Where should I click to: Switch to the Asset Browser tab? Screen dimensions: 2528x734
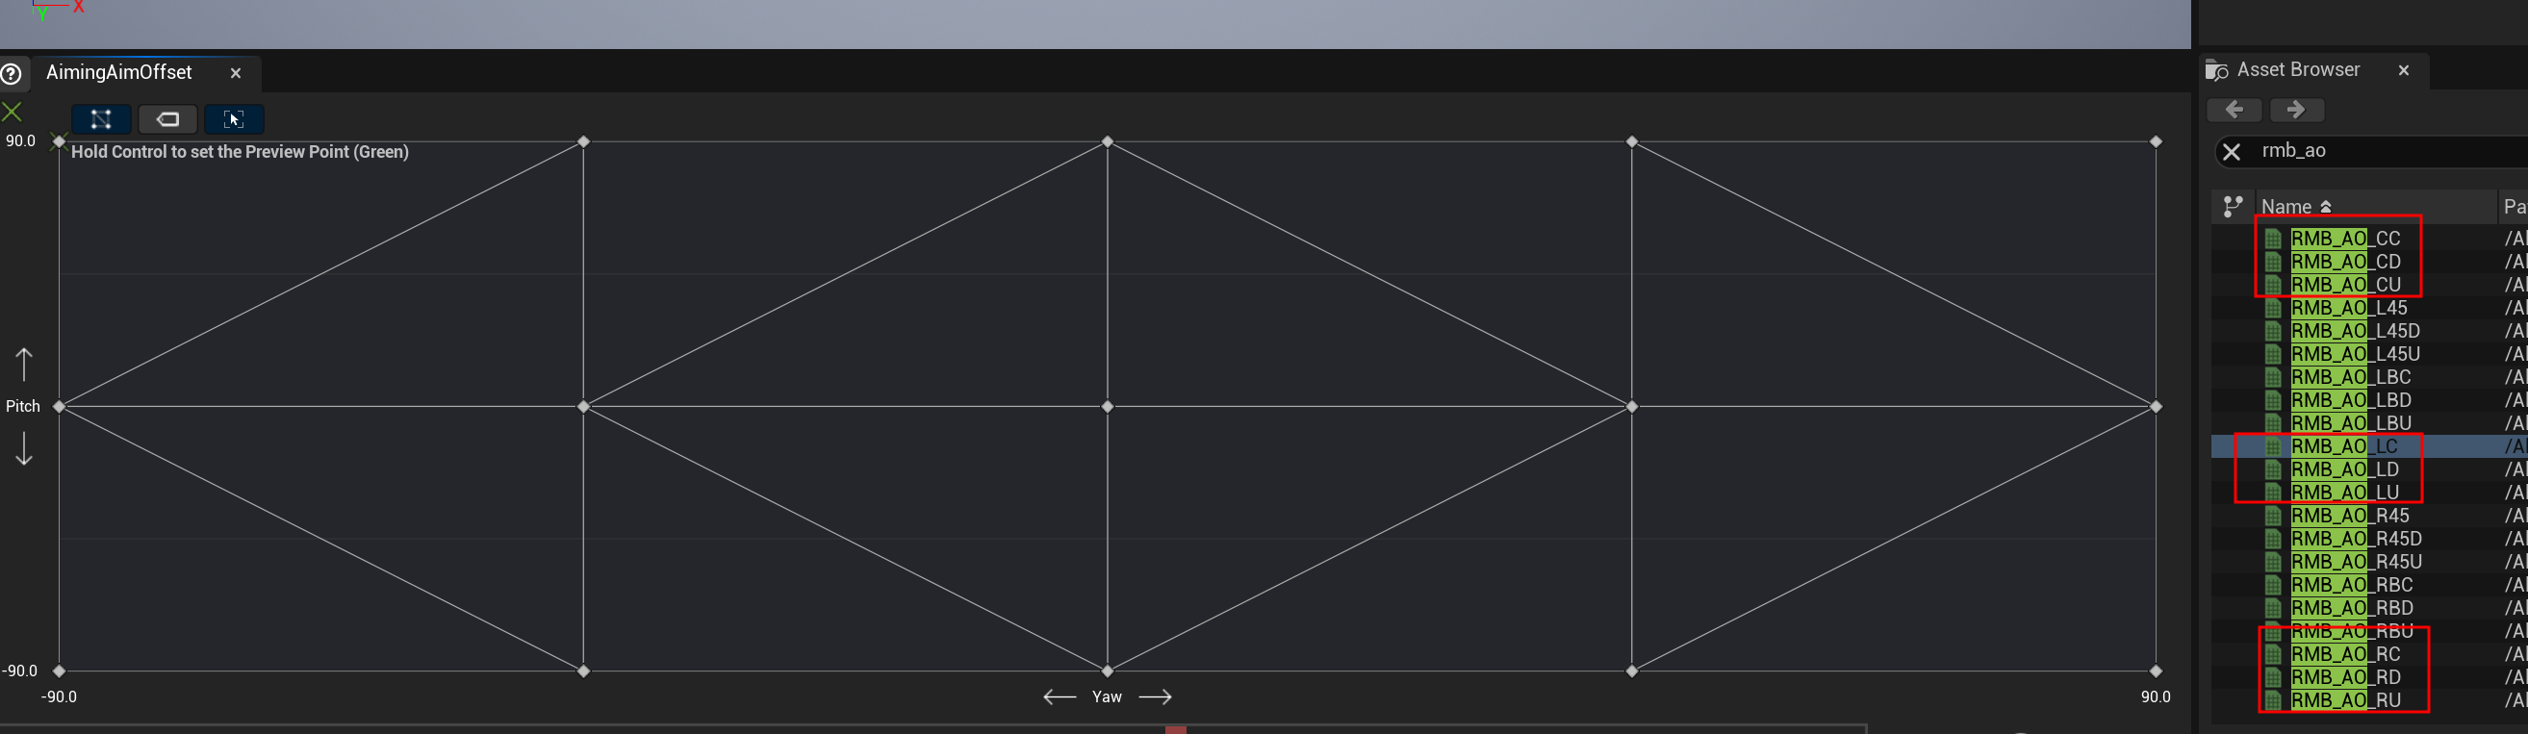pos(2297,69)
